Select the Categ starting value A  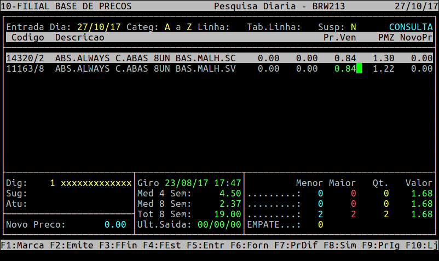[167, 27]
